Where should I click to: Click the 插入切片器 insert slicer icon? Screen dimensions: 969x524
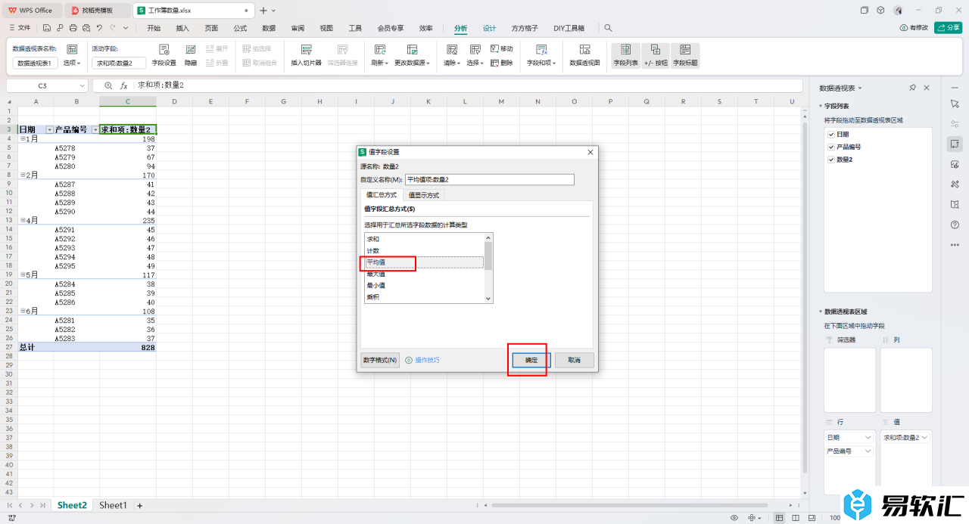[306, 49]
